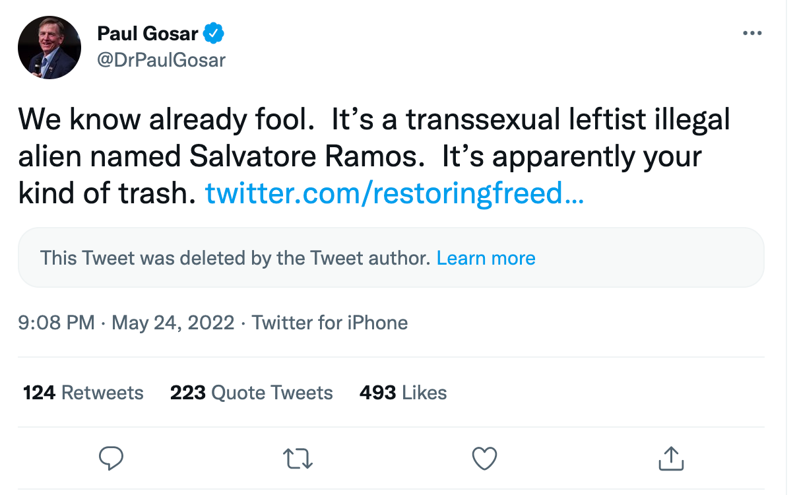The image size is (797, 495).
Task: Like the tweet with heart icon
Action: [485, 459]
